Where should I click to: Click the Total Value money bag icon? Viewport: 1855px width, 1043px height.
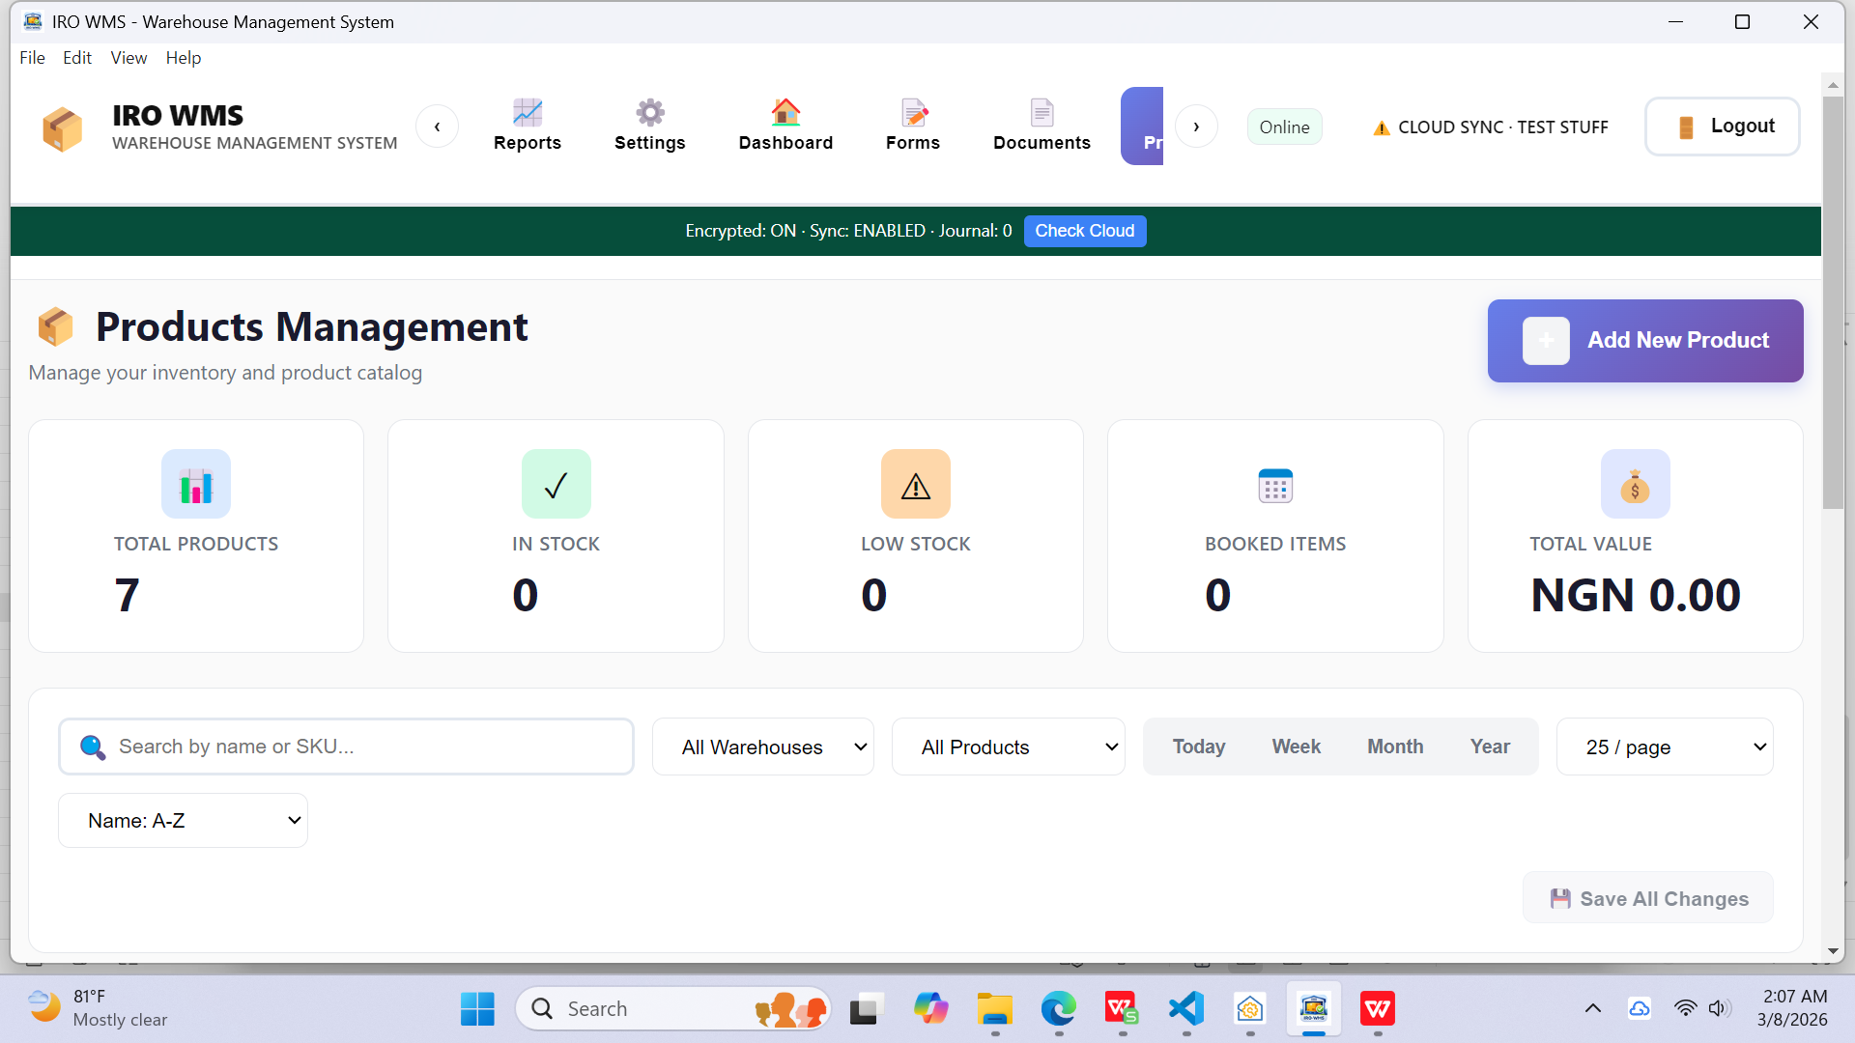pyautogui.click(x=1635, y=485)
